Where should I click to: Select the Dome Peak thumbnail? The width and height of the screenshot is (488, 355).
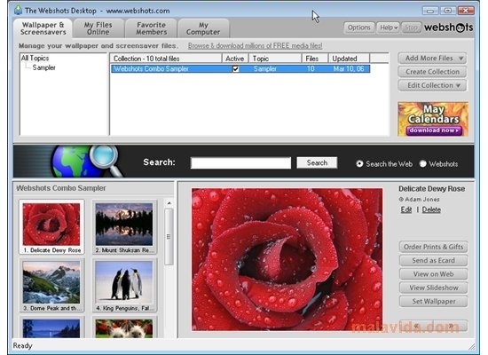51,285
